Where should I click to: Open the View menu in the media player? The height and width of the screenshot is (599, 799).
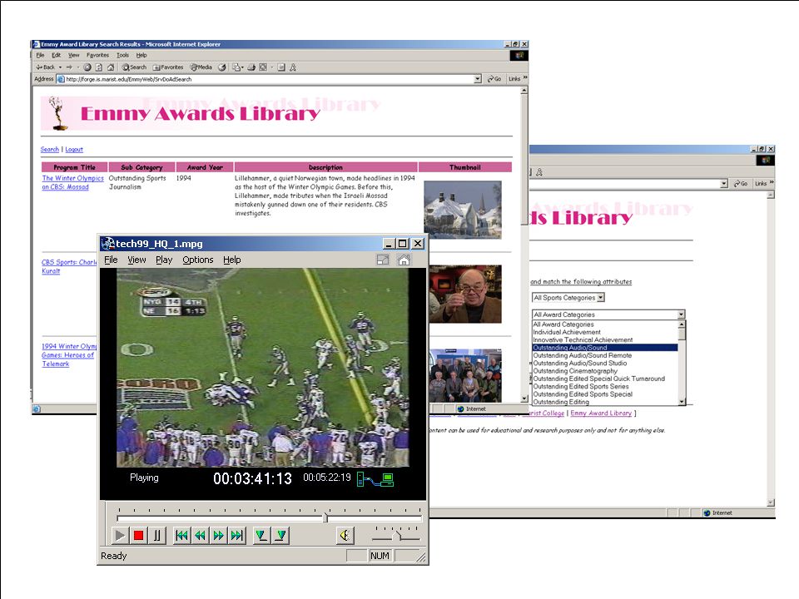(x=136, y=260)
